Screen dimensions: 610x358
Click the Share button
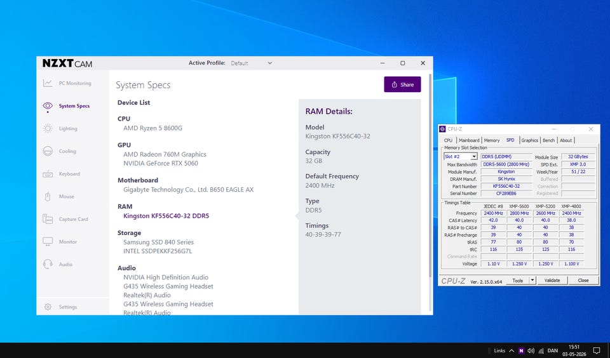coord(402,84)
